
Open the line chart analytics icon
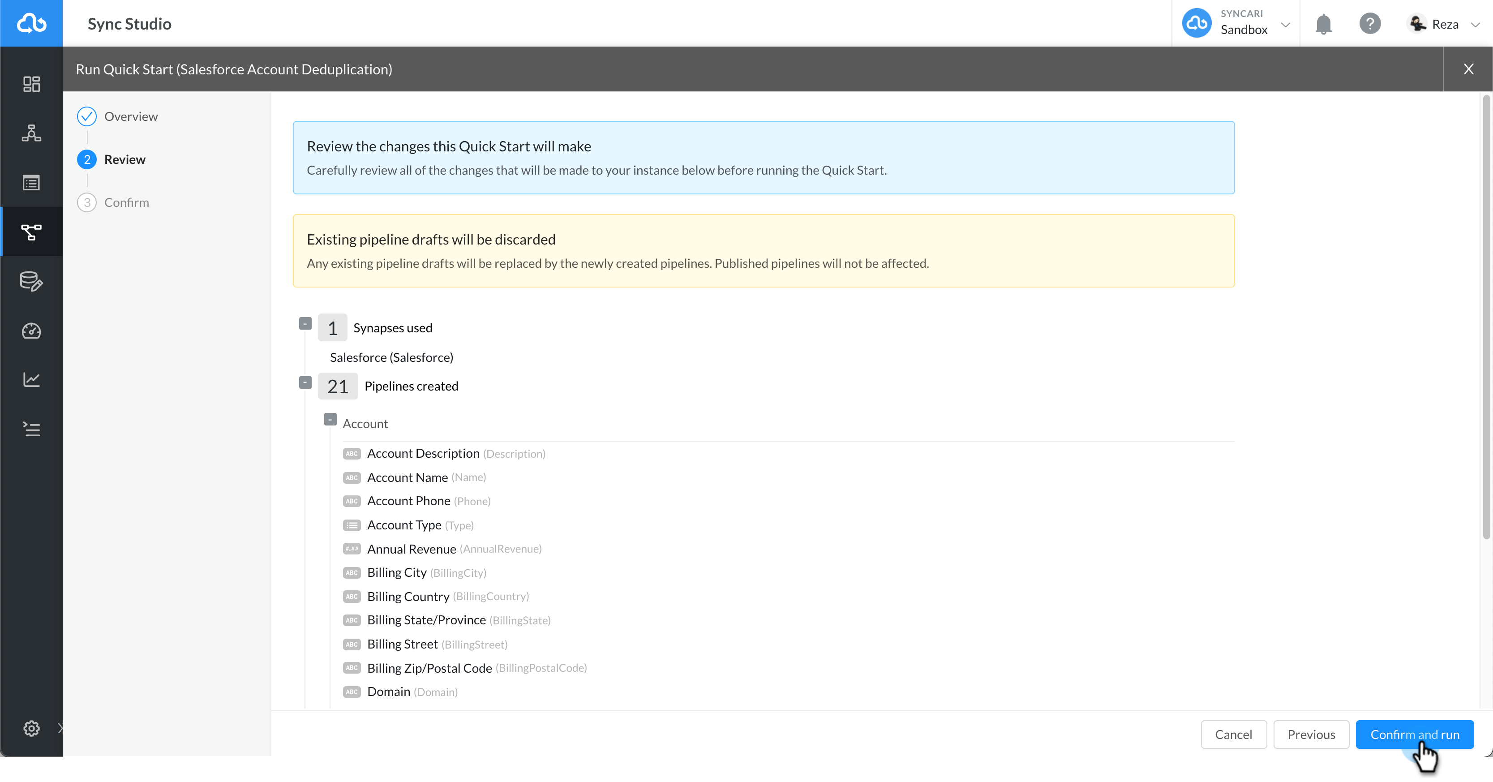pyautogui.click(x=31, y=380)
